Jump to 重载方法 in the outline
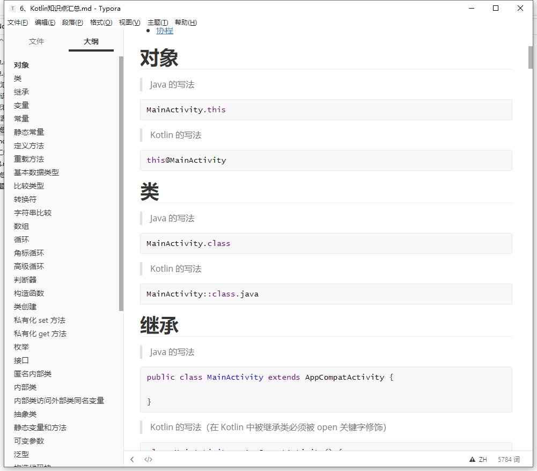 pyautogui.click(x=29, y=159)
